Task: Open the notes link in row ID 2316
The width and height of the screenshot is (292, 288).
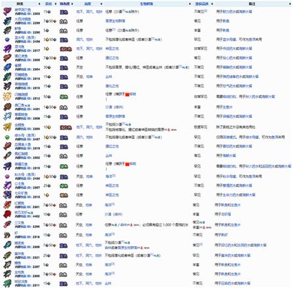Action: [224, 235]
